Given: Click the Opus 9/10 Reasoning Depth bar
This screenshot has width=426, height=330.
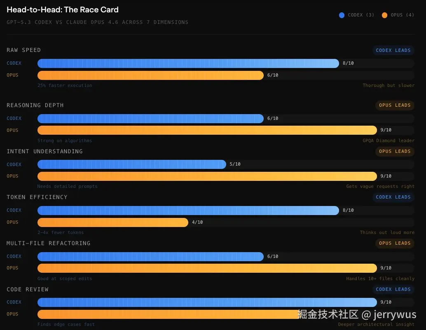Looking at the screenshot, I should 207,130.
